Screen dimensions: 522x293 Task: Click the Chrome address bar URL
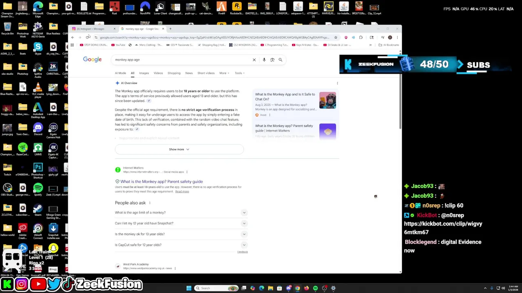214,37
